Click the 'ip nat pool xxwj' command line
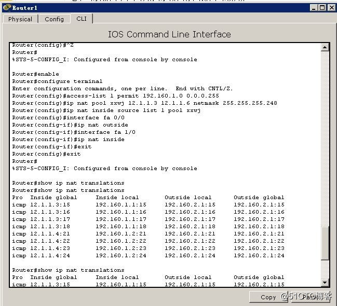337x306 pixels. coord(145,103)
